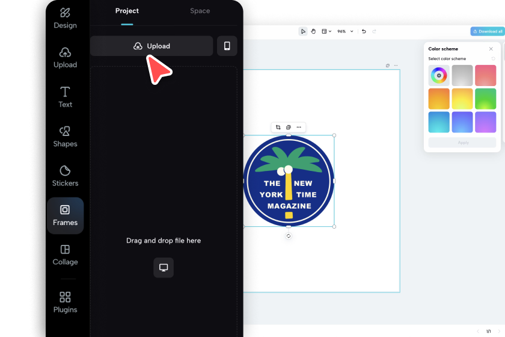Open the Shapes library
Viewport: 505px width, 337px height.
65,137
